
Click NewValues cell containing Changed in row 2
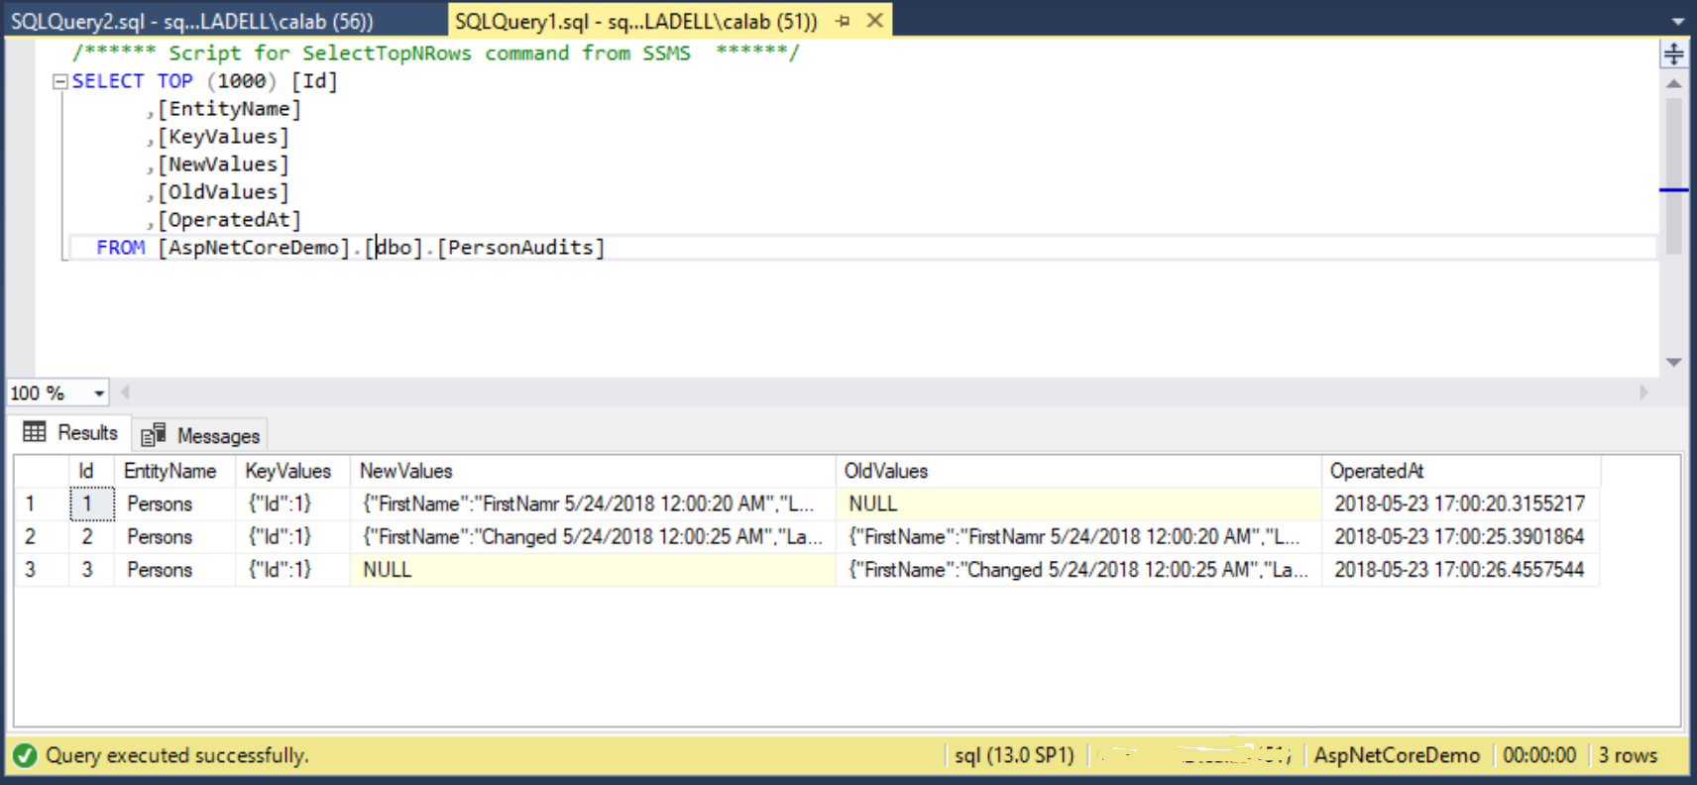pos(593,536)
